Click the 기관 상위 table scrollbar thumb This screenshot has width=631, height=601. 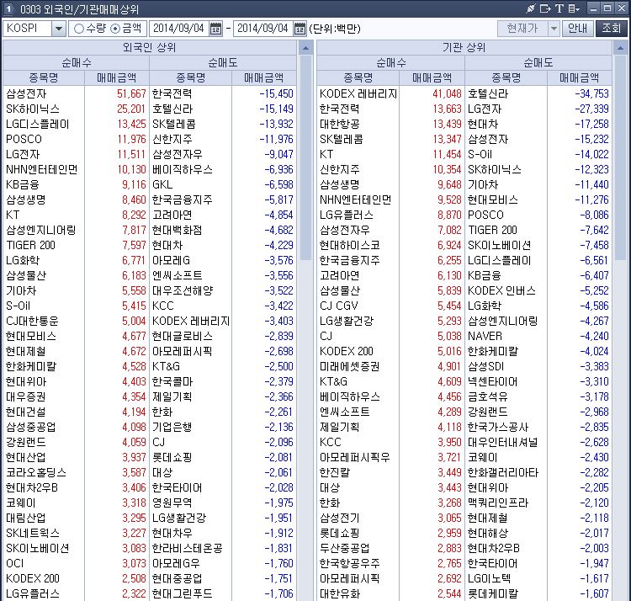point(620,157)
